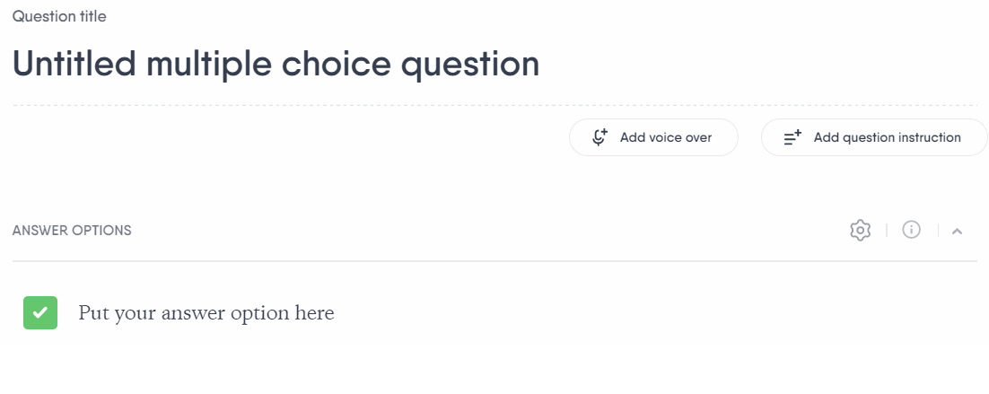Click the word 'Untitled' in the title
The width and height of the screenshot is (989, 394).
coord(74,64)
